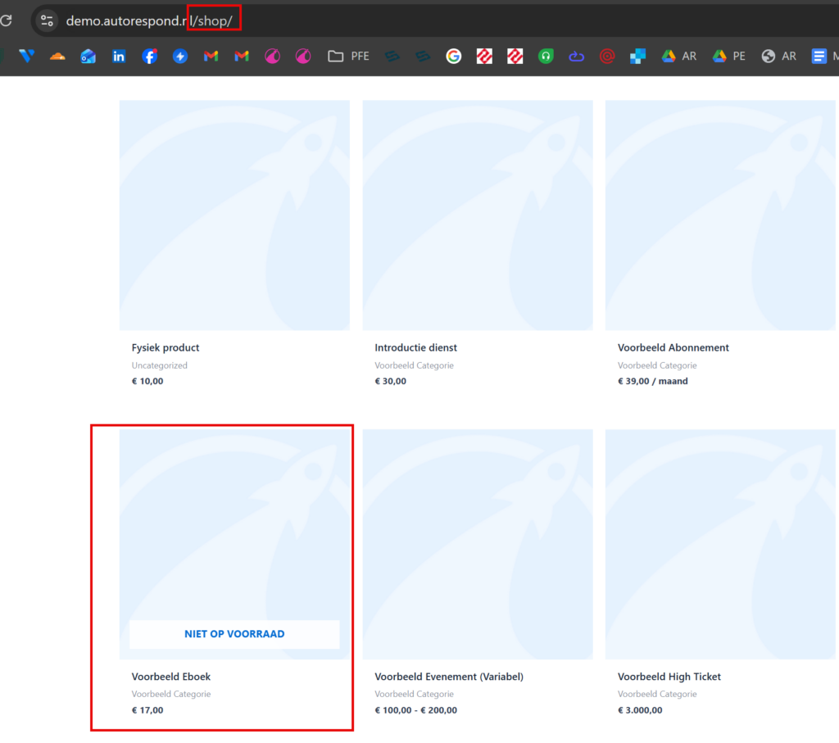839x743 pixels.
Task: Open the Fysiek product title link
Action: point(166,347)
